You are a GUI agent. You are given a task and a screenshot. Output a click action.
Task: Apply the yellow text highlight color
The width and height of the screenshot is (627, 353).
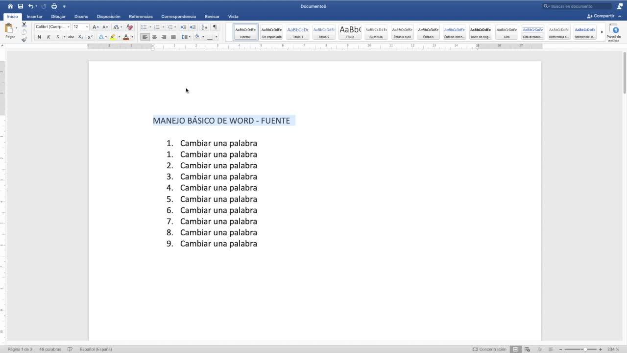(x=113, y=37)
